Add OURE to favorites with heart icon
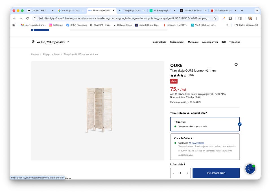 click(236, 65)
